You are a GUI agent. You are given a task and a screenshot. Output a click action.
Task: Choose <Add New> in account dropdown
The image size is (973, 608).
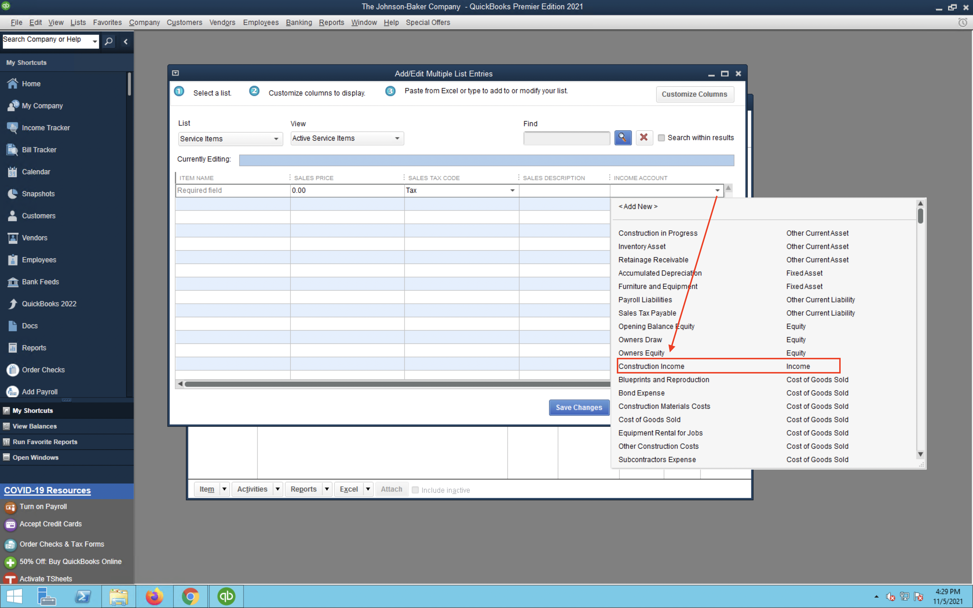pyautogui.click(x=638, y=206)
